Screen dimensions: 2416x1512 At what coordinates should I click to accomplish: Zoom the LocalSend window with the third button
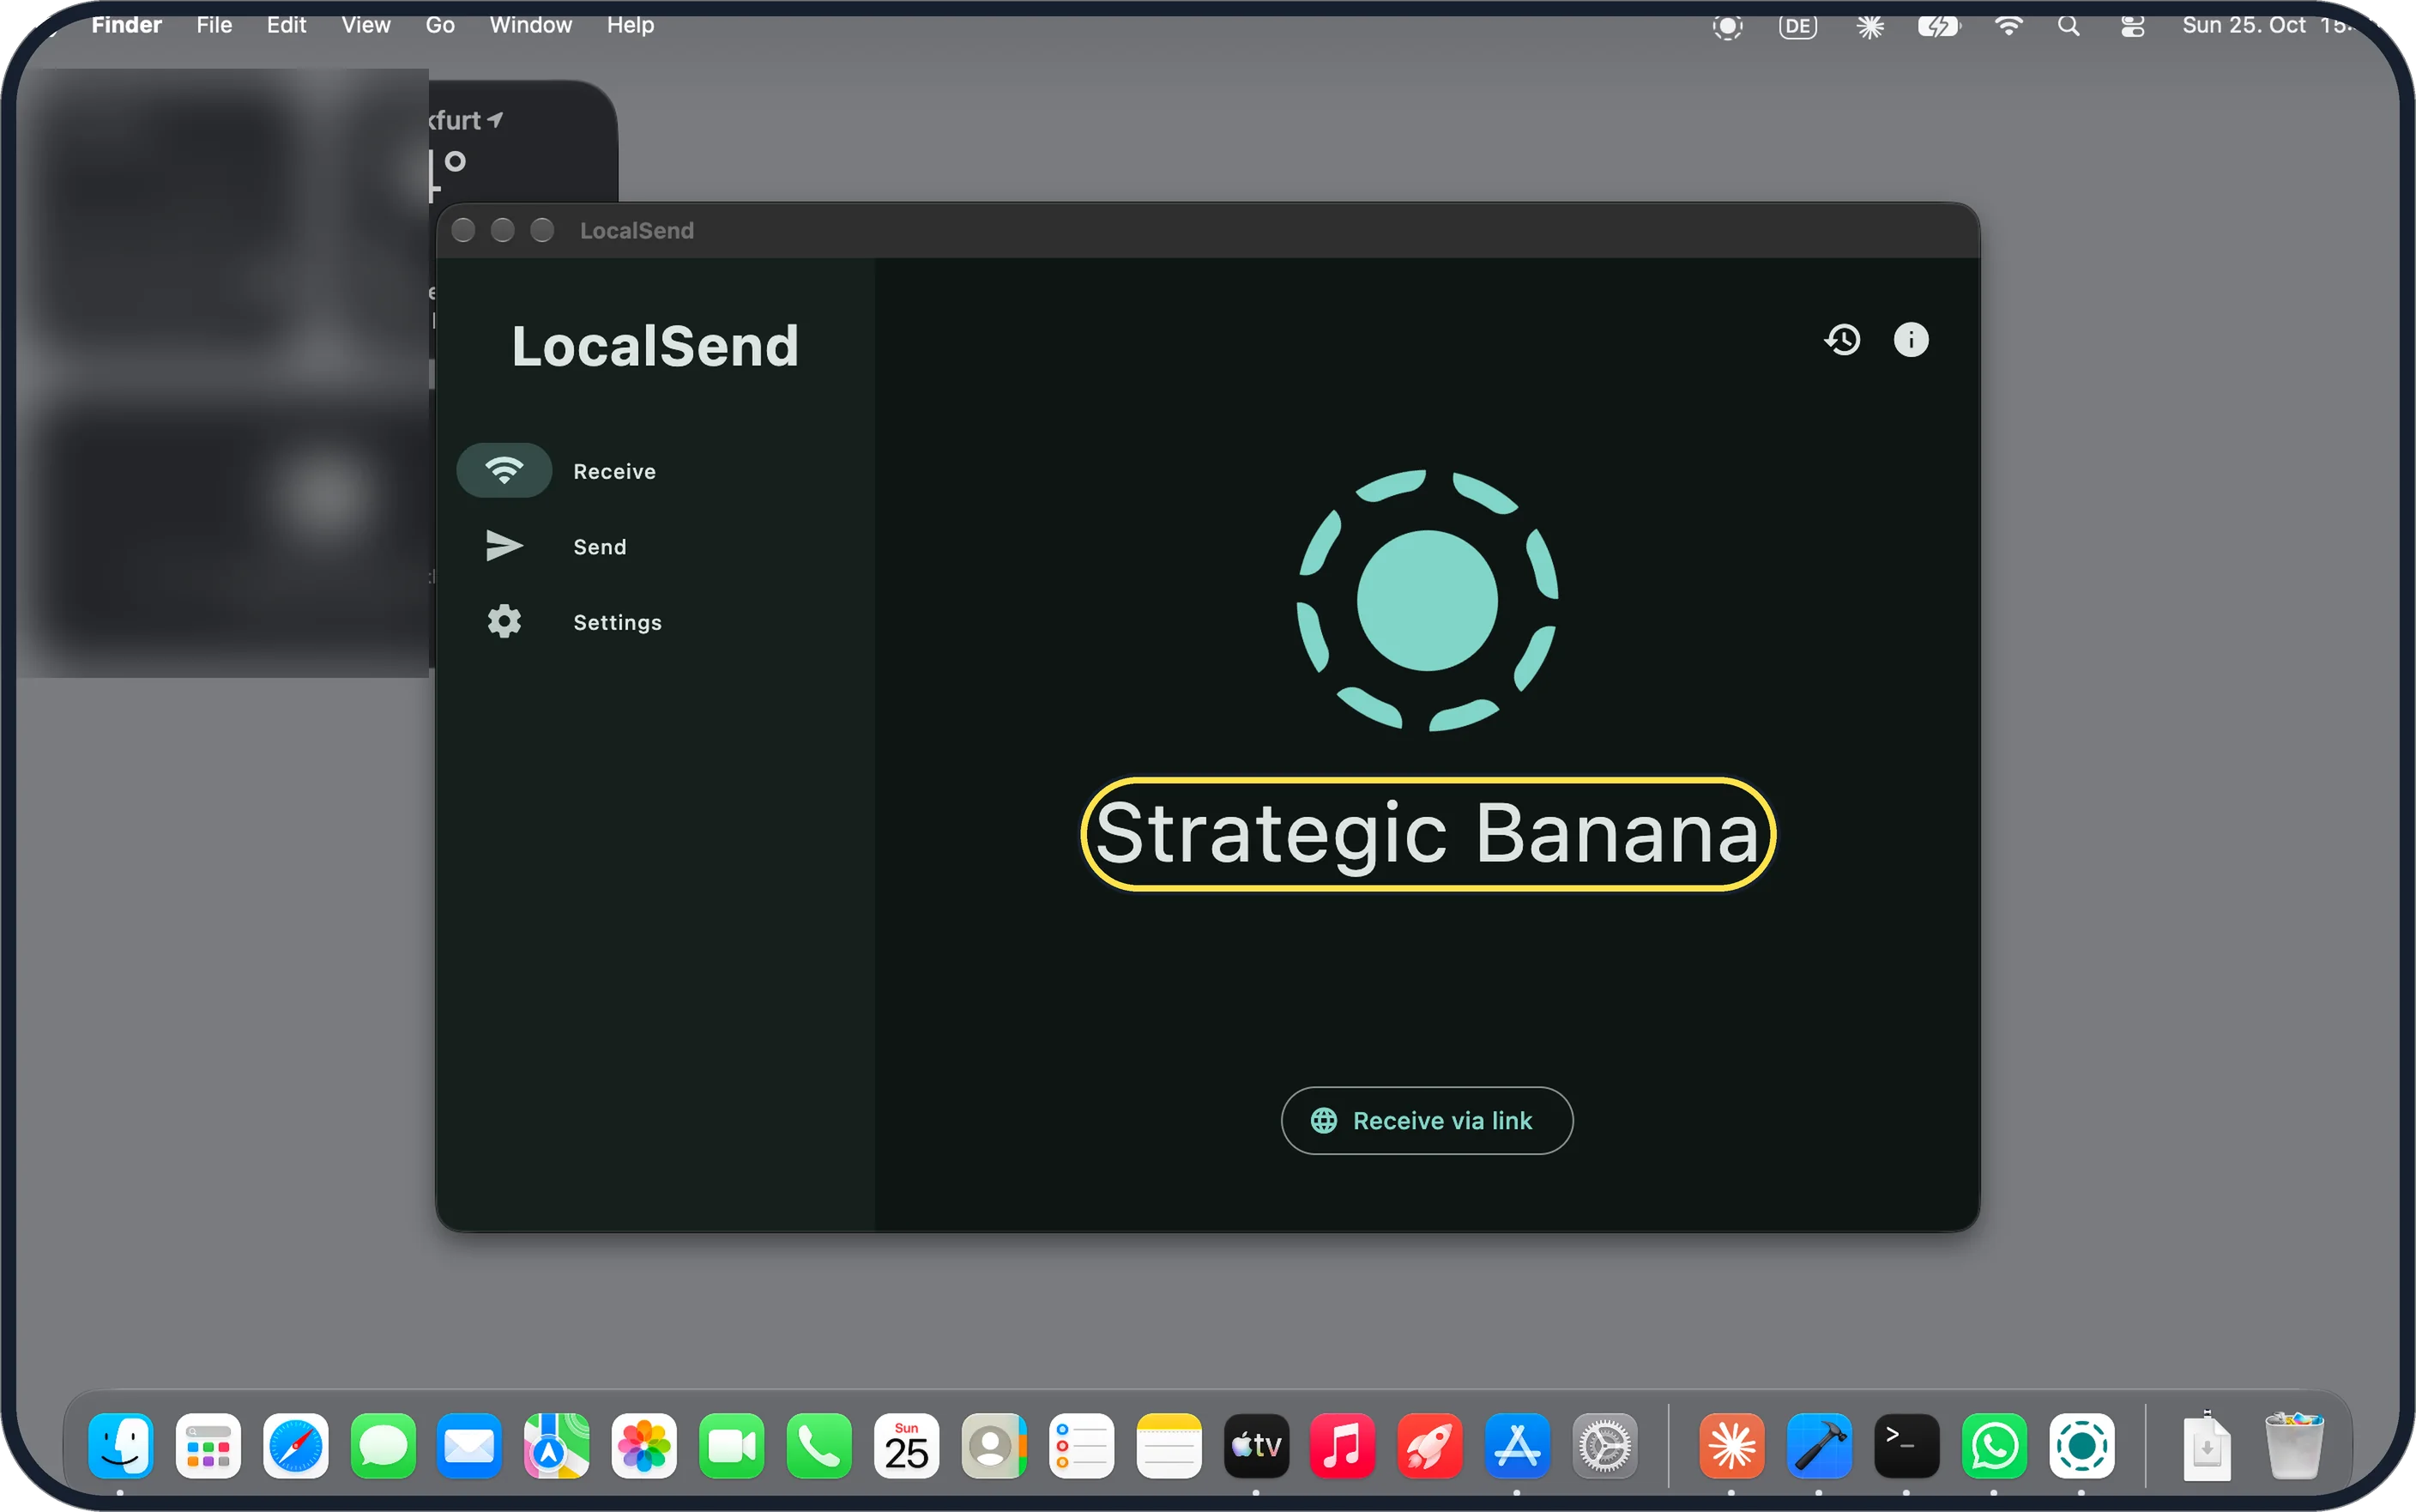pyautogui.click(x=541, y=231)
